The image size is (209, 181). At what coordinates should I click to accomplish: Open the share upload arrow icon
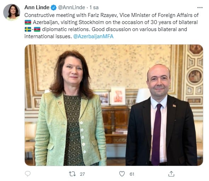coord(171,174)
